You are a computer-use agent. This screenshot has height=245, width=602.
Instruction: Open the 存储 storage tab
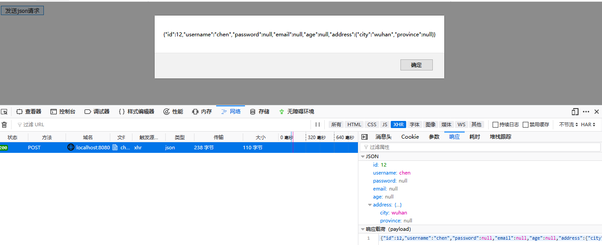260,112
